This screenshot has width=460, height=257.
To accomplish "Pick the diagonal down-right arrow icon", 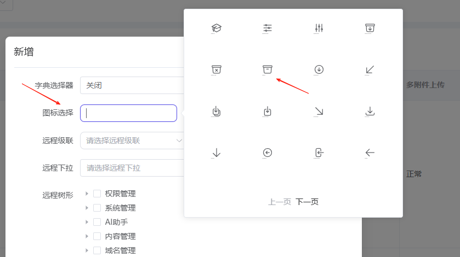I will click(x=319, y=111).
